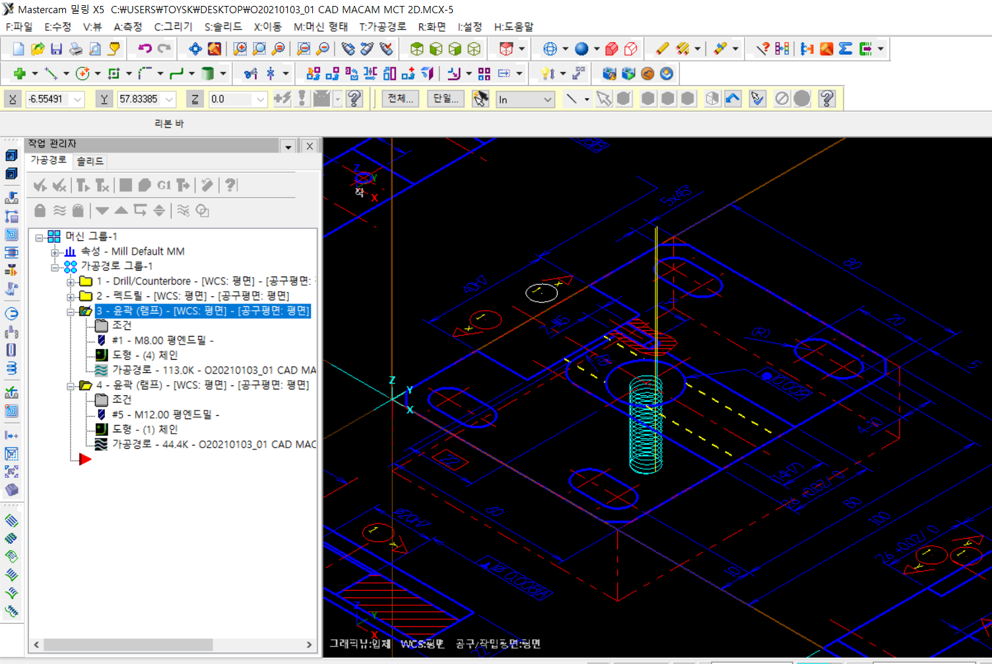Viewport: 992px width, 664px height.
Task: Click the 단일... selection button
Action: click(x=446, y=98)
